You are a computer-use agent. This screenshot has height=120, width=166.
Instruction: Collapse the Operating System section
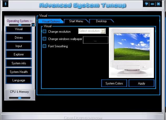pyautogui.click(x=20, y=21)
